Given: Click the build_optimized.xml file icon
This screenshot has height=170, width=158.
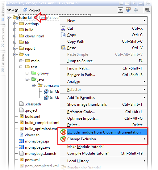Looking at the screenshot, I should coord(22,129).
